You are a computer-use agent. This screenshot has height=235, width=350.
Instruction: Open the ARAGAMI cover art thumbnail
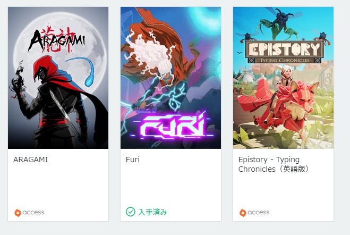[58, 78]
